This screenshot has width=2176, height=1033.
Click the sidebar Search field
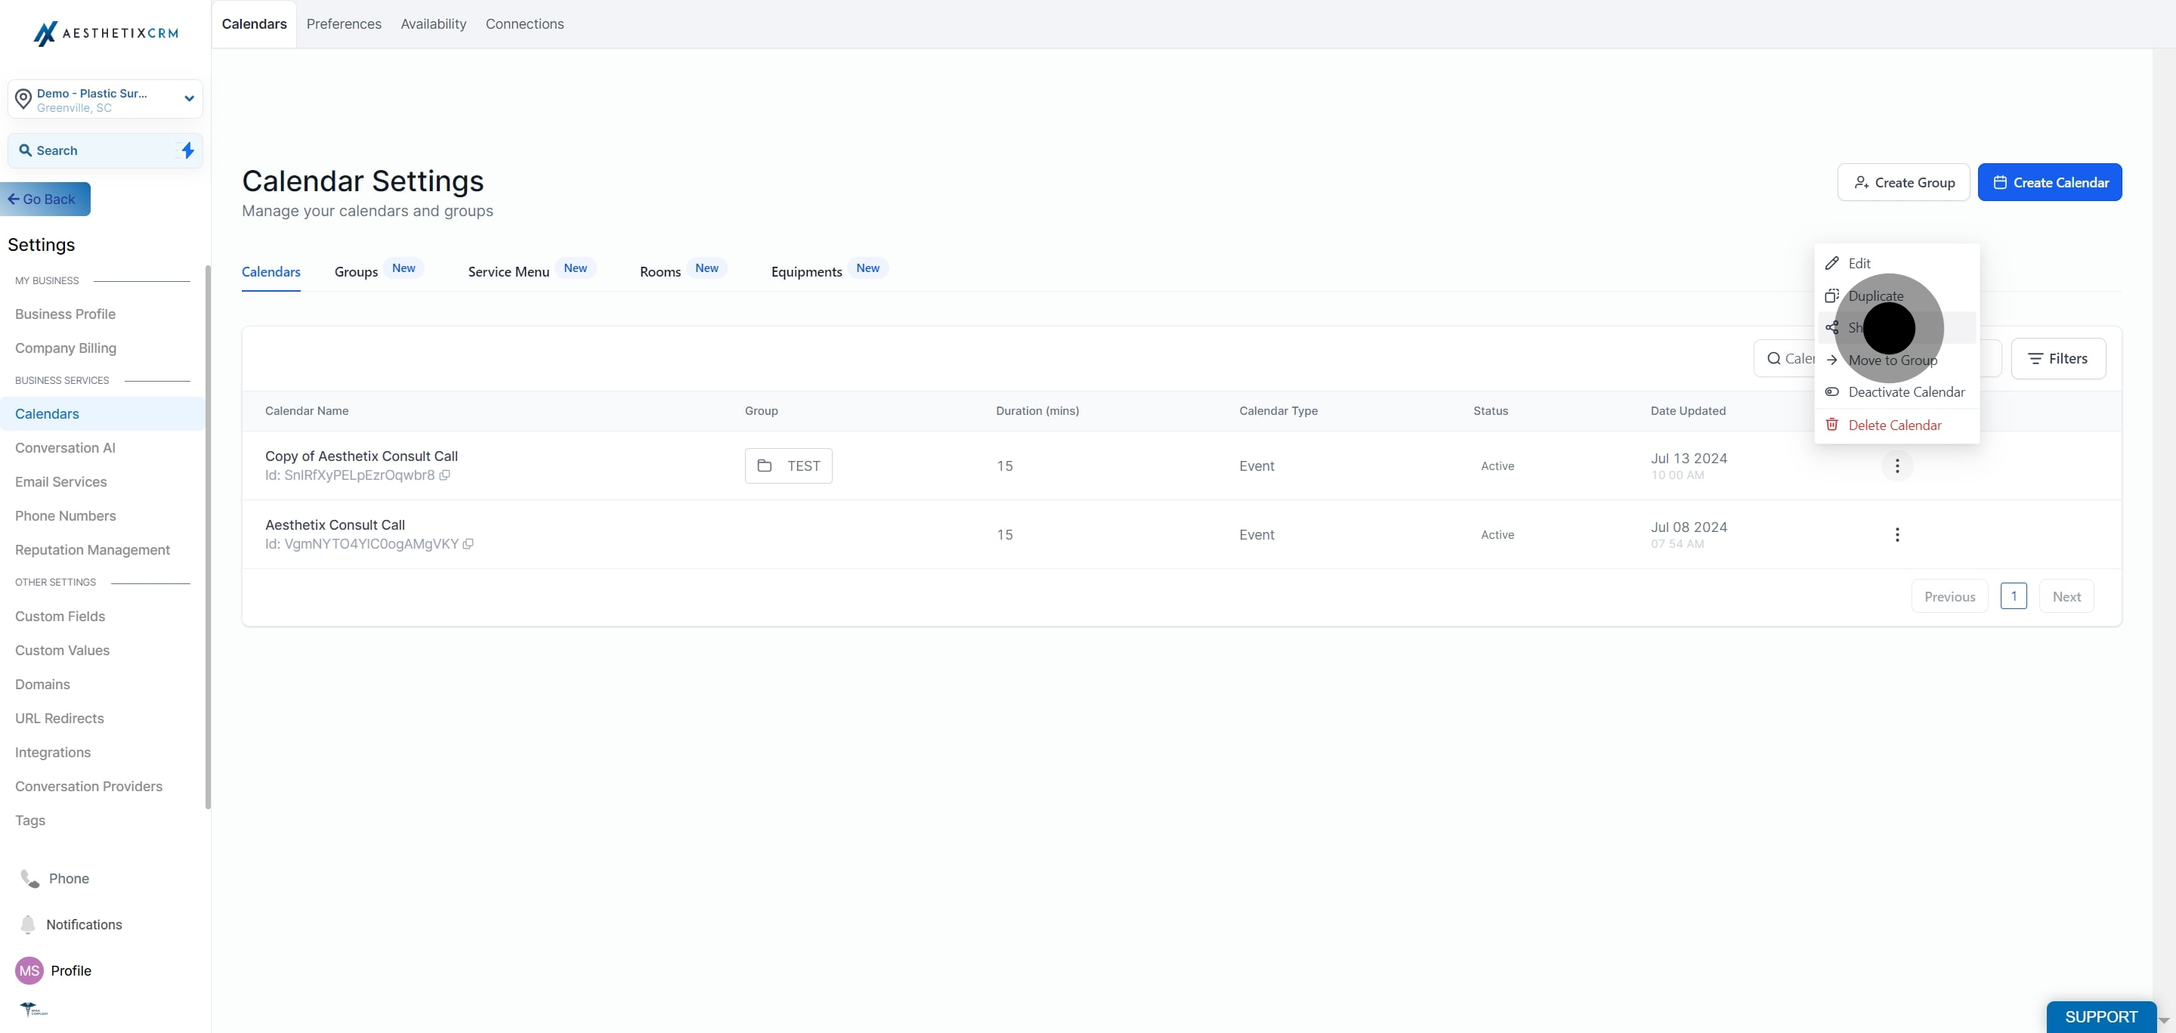click(106, 150)
